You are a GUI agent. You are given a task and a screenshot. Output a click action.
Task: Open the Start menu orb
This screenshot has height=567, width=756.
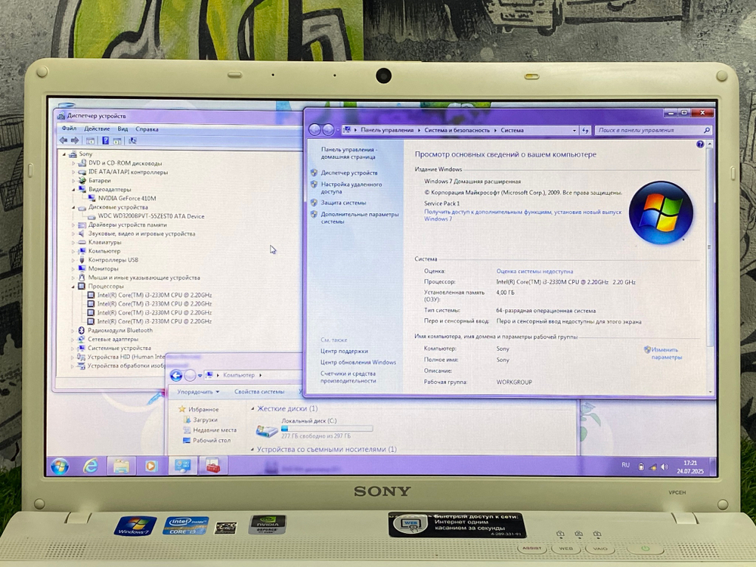point(60,466)
